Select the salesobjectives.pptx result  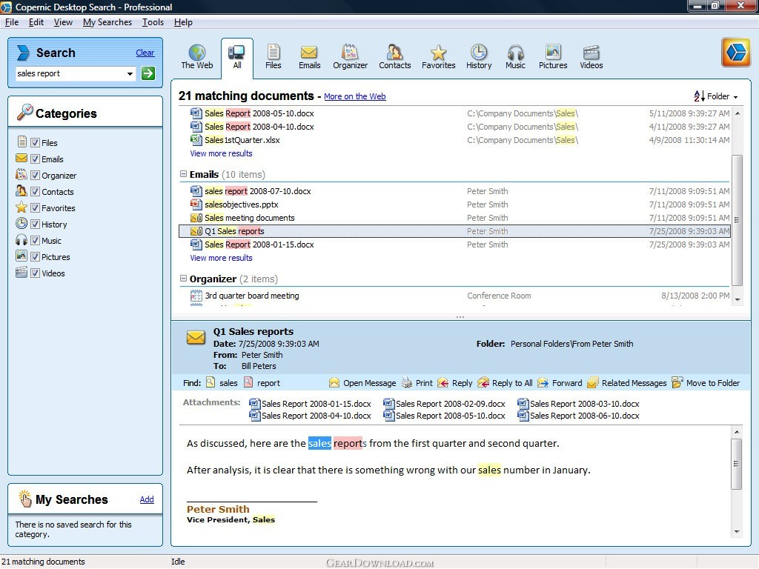pyautogui.click(x=454, y=204)
